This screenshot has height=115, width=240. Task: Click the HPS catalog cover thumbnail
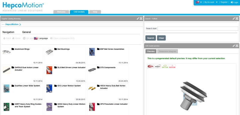coord(92,107)
